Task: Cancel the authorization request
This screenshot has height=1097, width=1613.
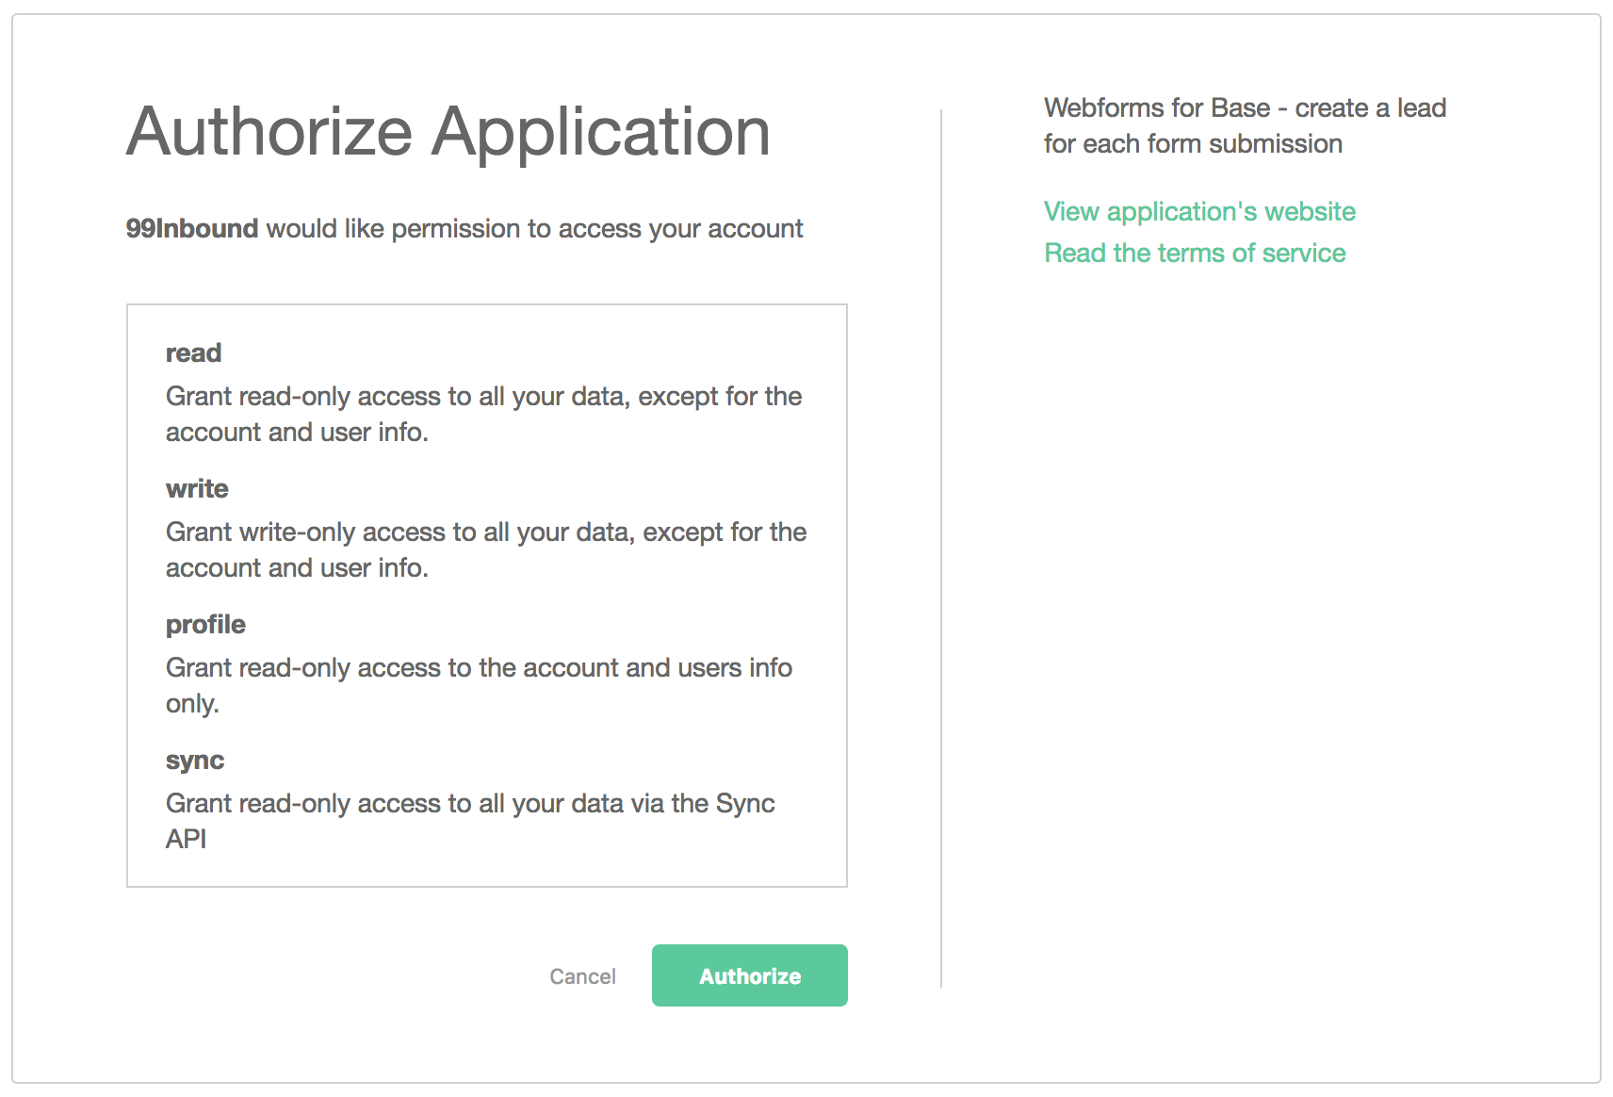Action: tap(582, 976)
